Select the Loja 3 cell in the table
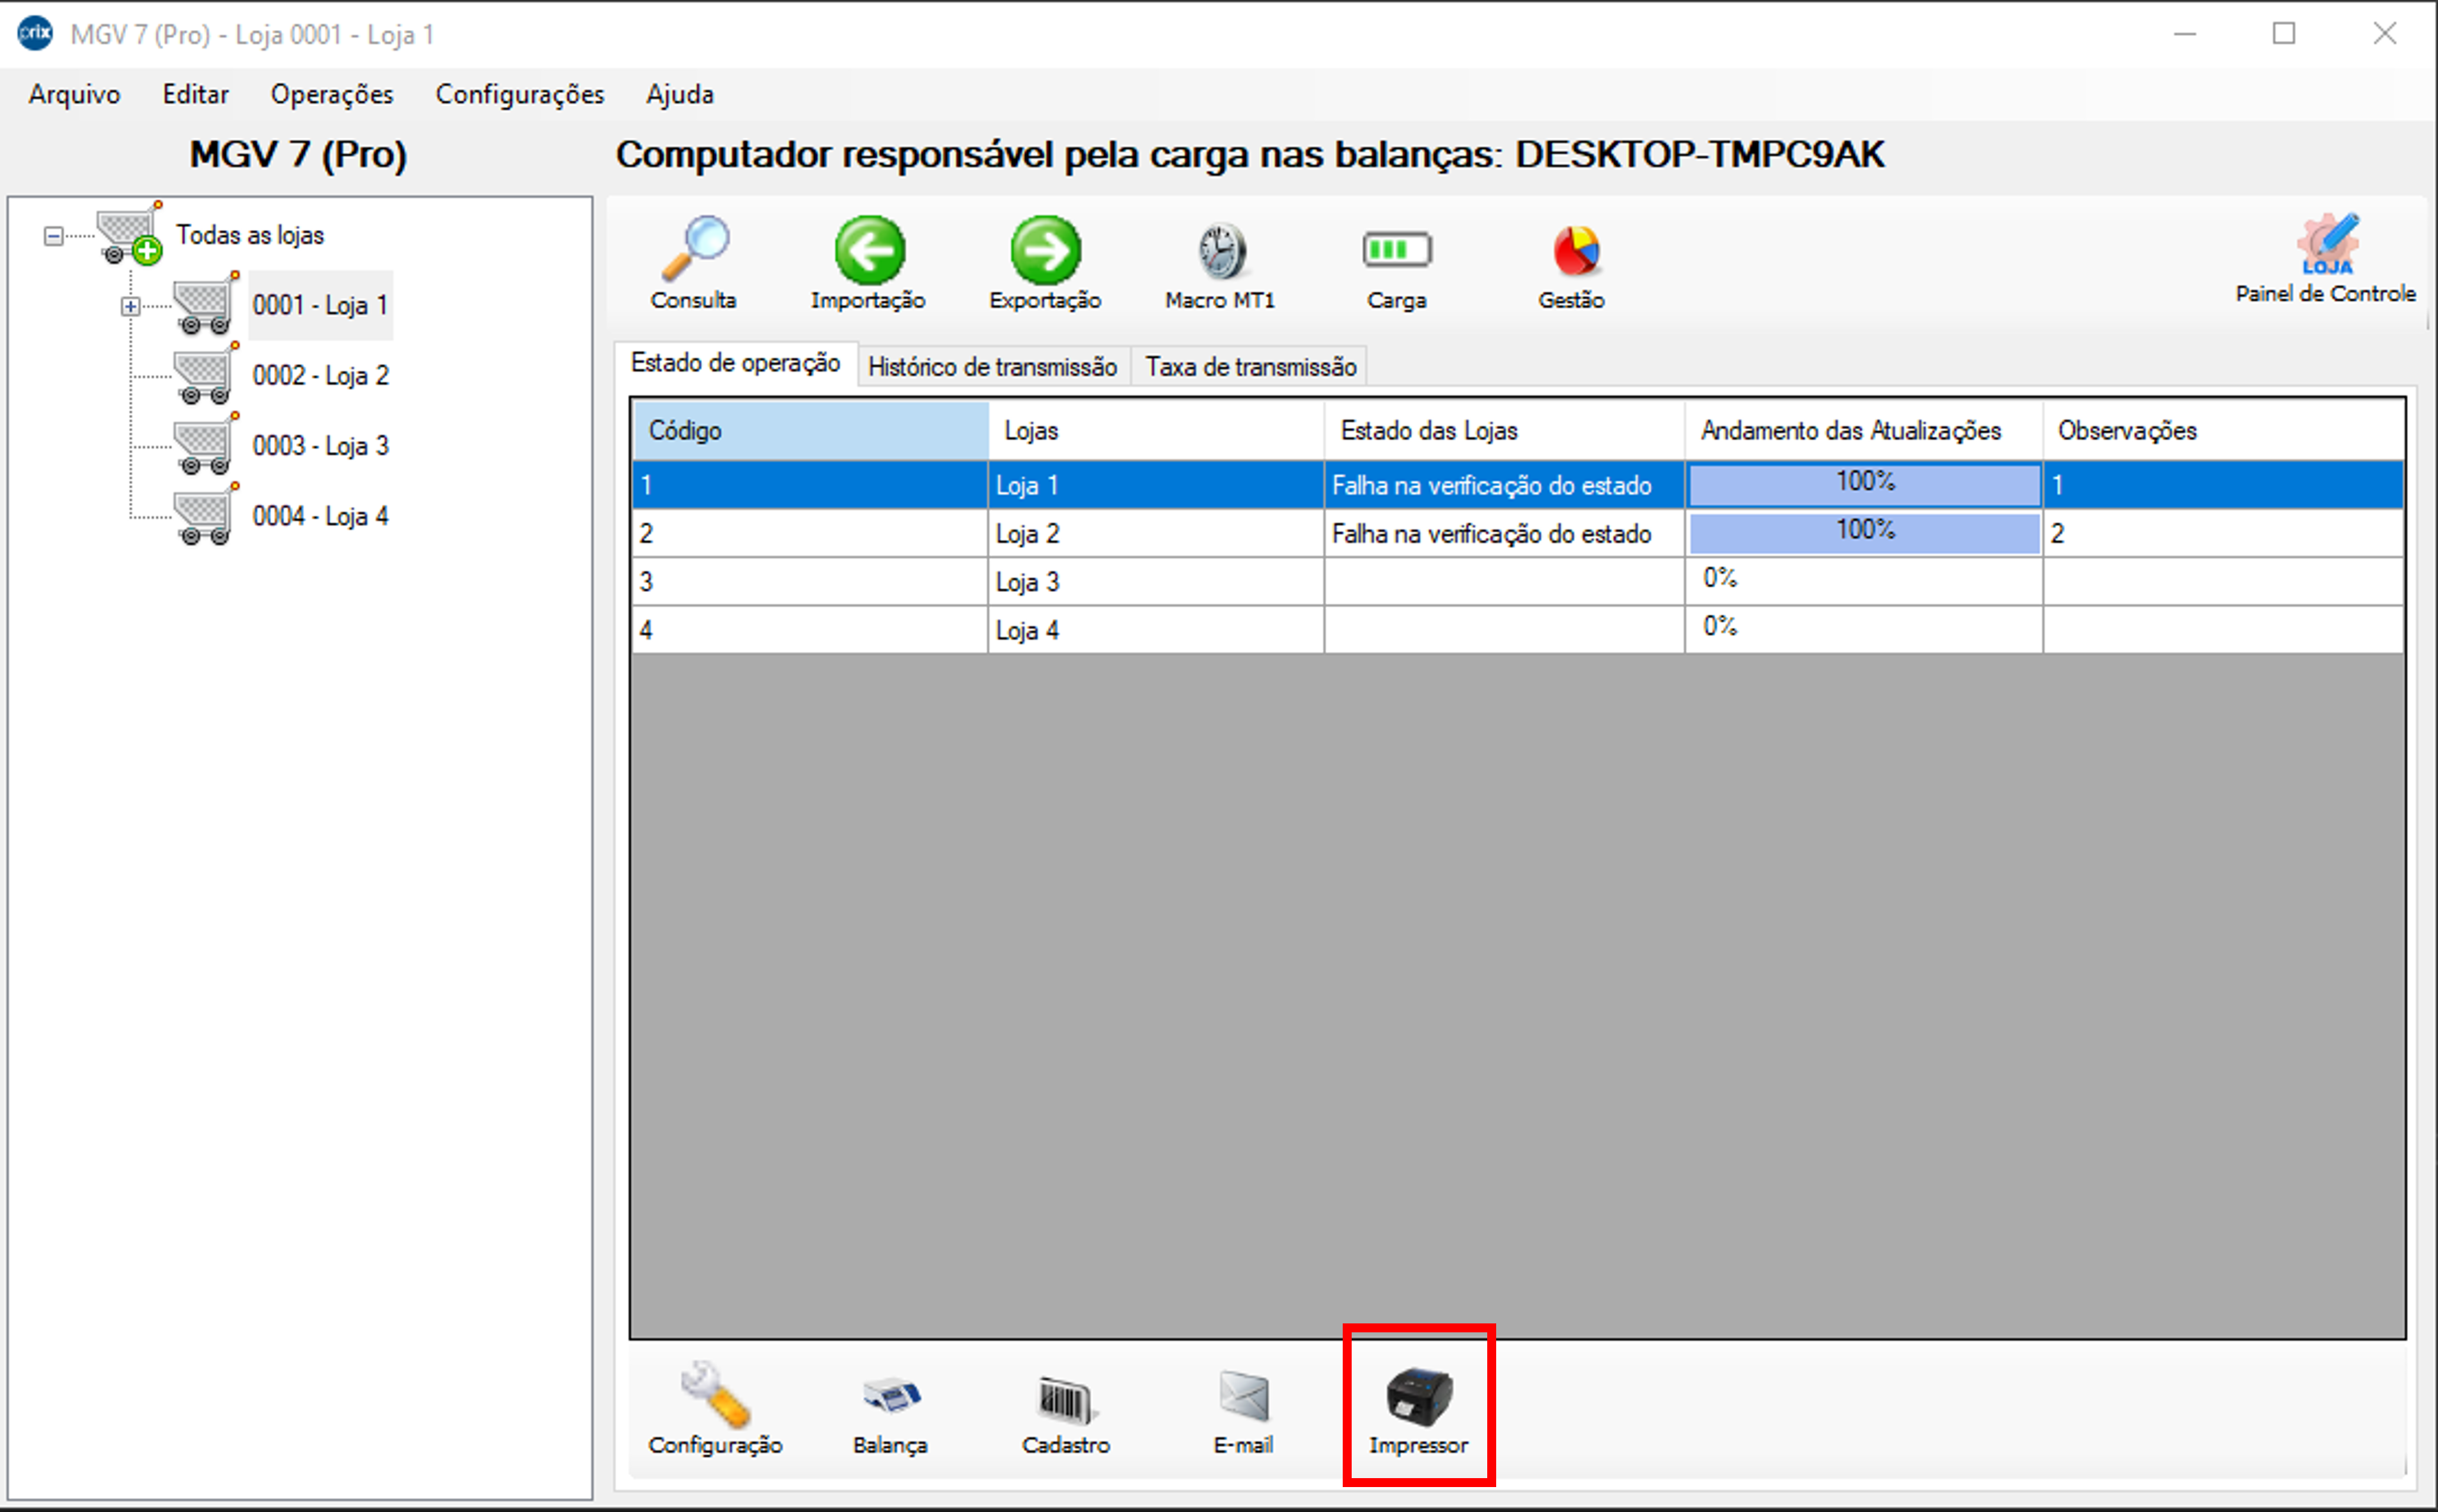Screen dimensions: 2438x1512 coord(1157,581)
